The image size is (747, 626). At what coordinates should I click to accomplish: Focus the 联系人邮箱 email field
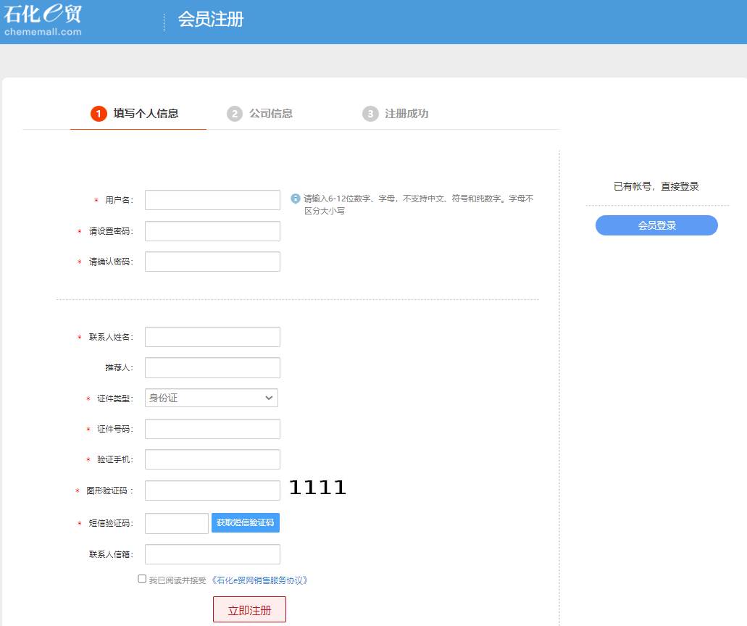212,554
